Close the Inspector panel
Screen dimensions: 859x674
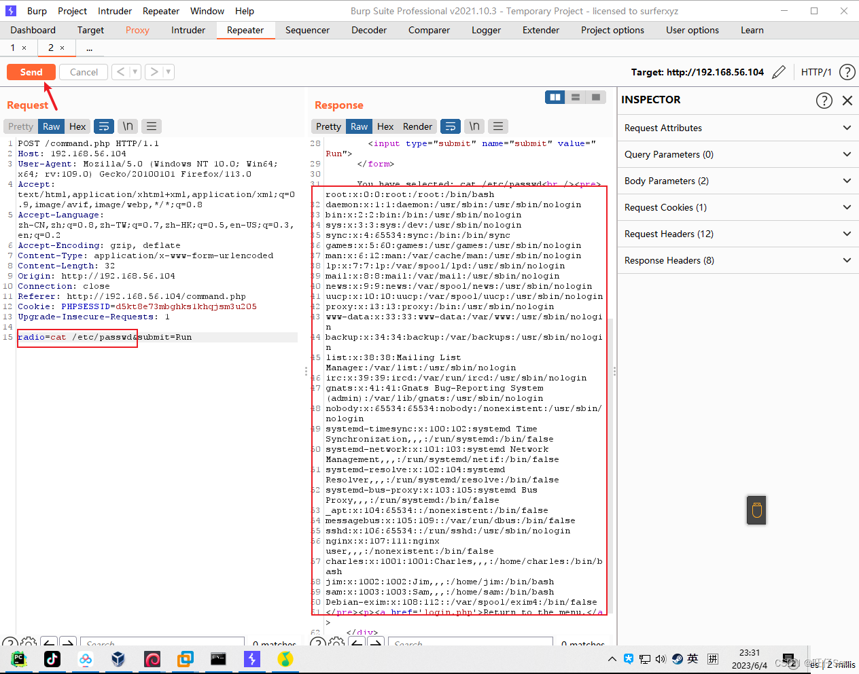[x=847, y=101]
